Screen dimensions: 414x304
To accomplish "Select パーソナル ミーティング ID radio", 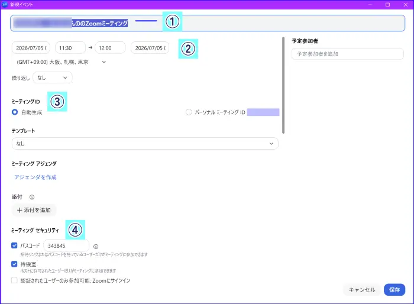I will (189, 112).
